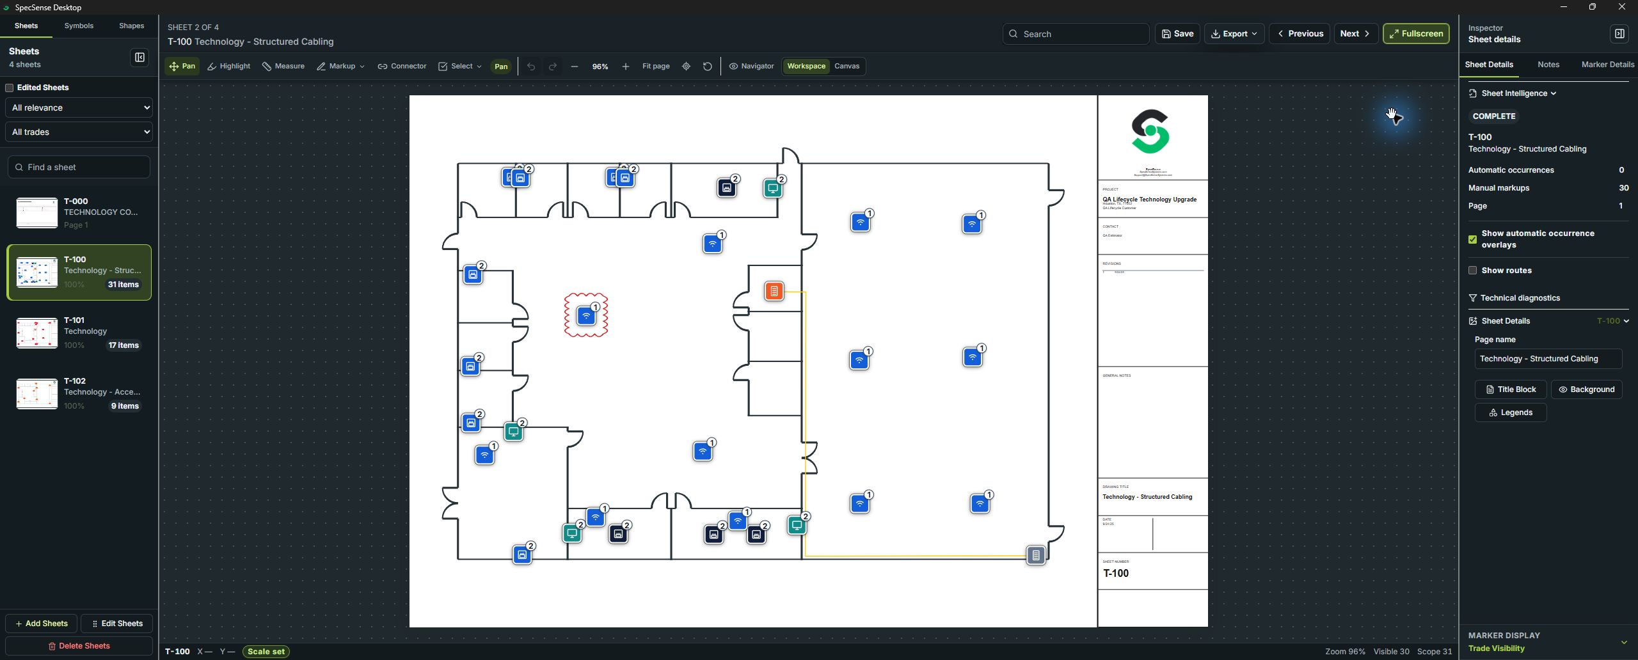
Task: Zoom in with the plus icon
Action: [625, 67]
